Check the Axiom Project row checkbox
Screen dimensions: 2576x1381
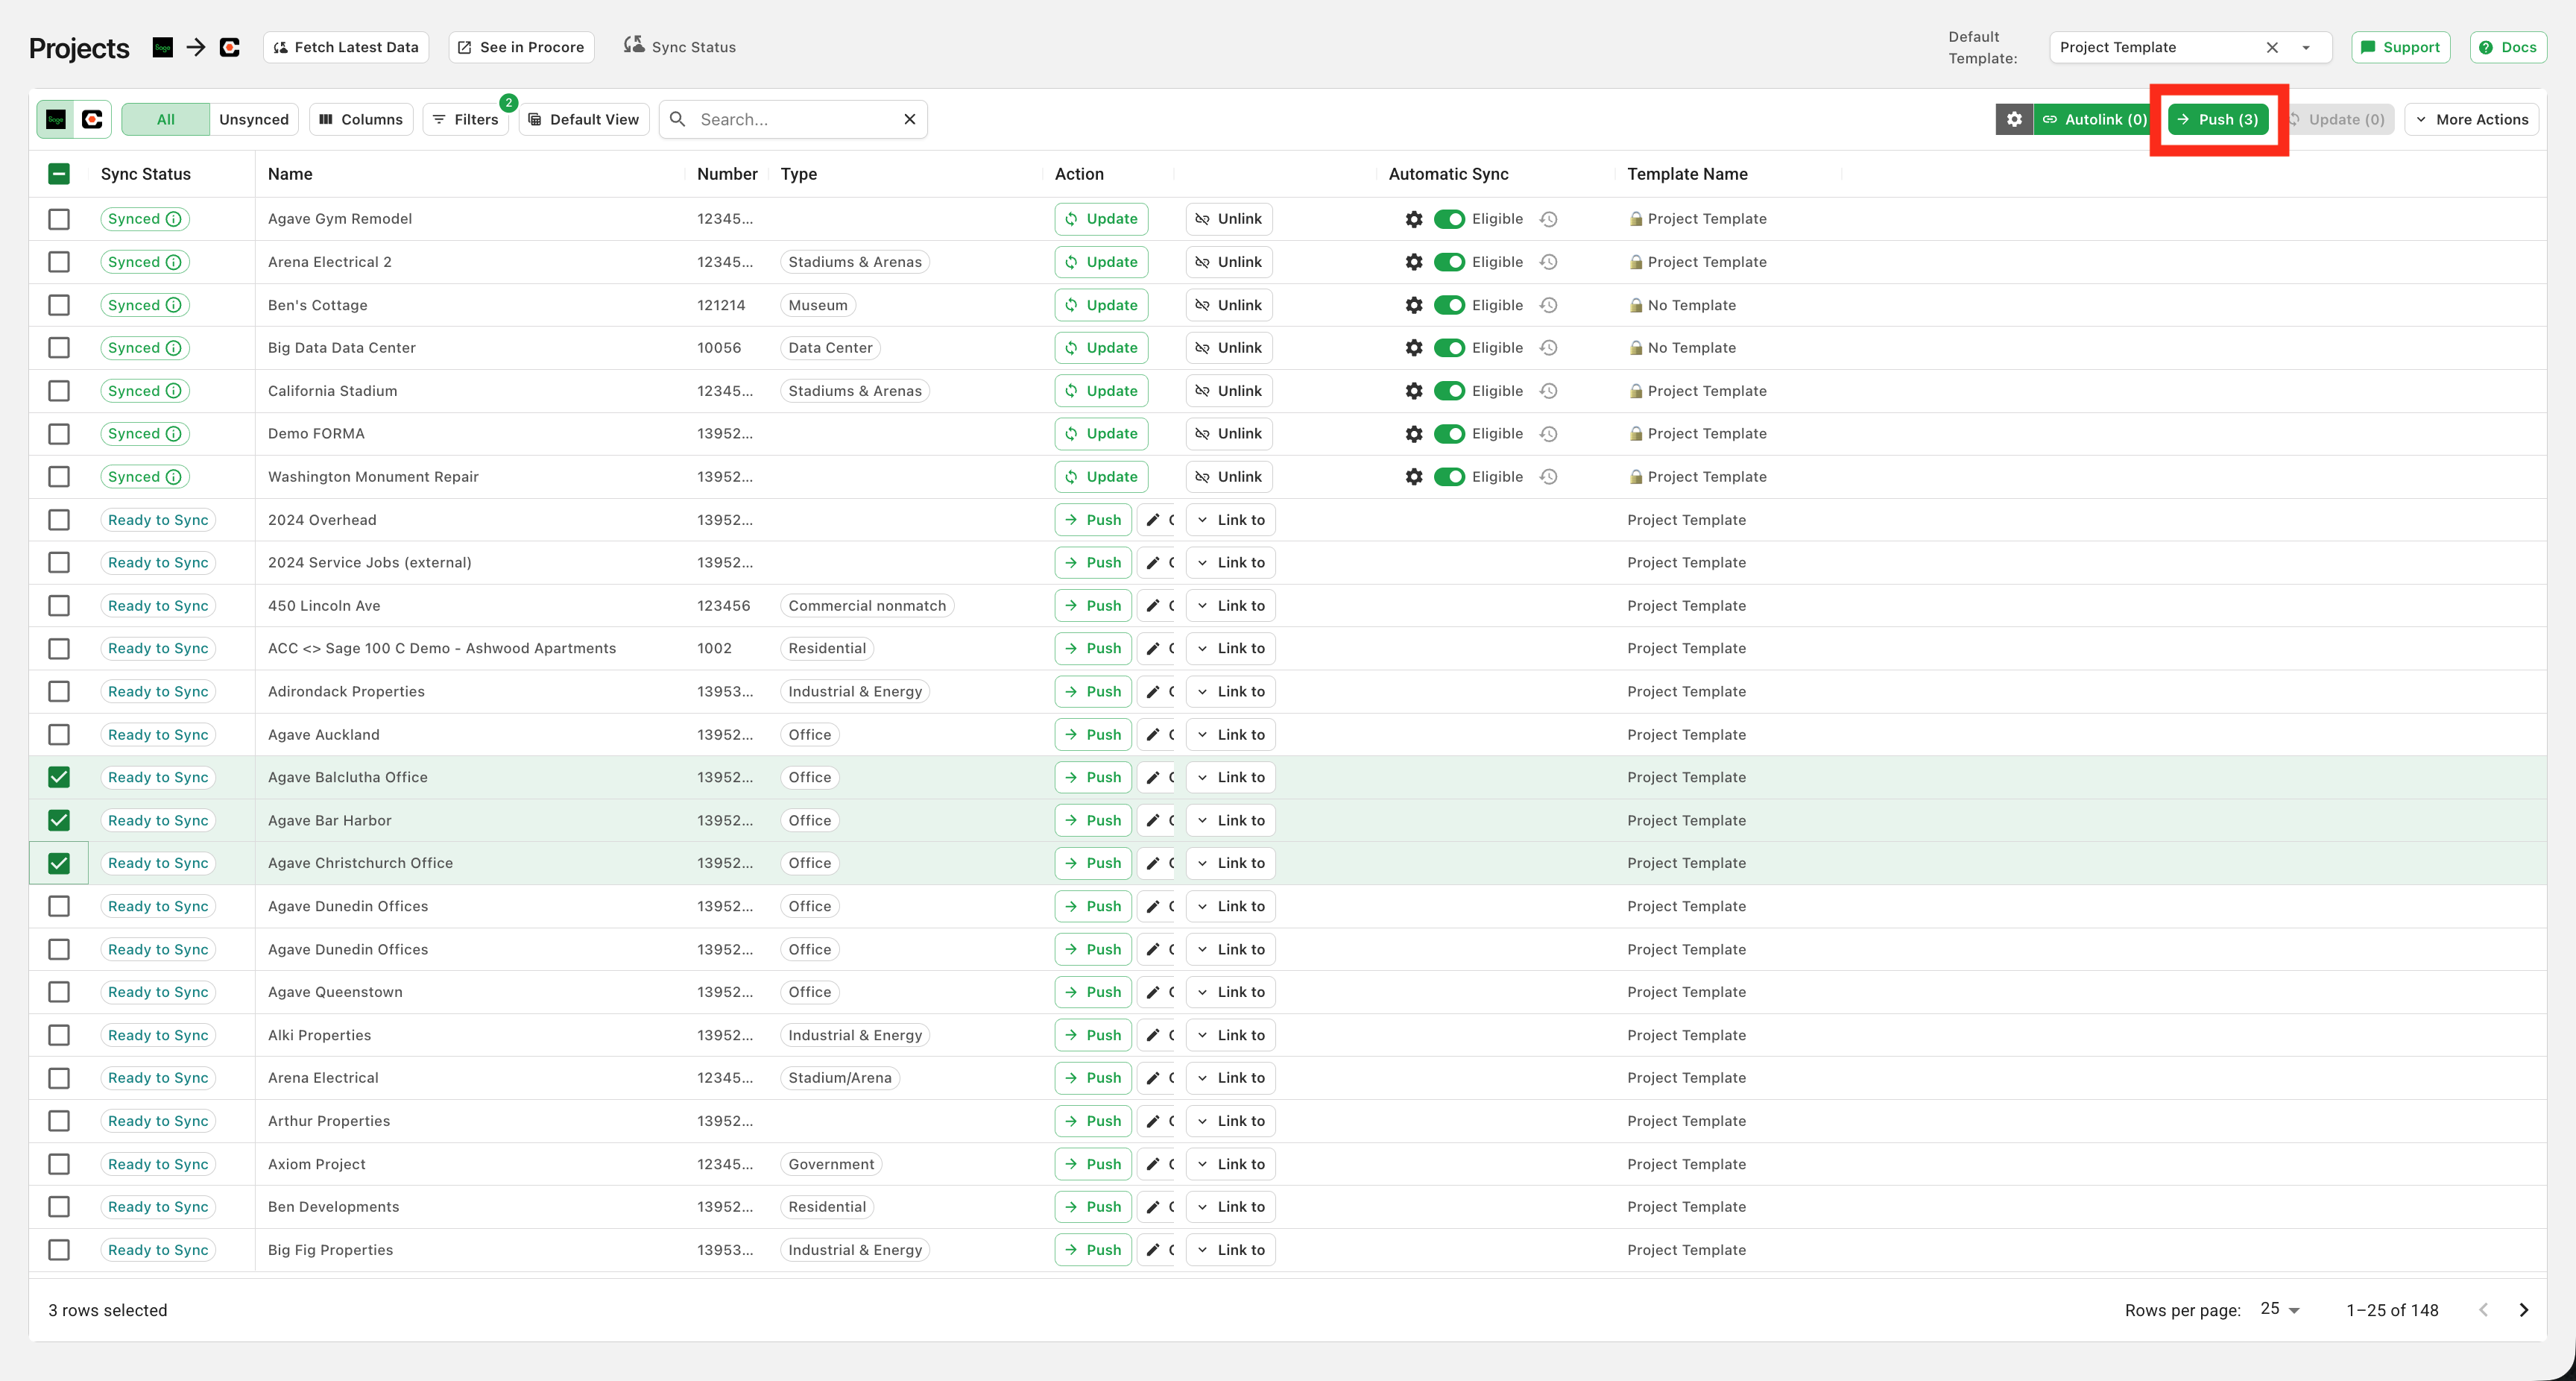tap(59, 1164)
